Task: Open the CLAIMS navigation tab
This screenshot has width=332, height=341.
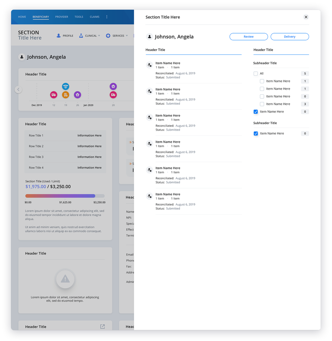Action: click(x=94, y=17)
